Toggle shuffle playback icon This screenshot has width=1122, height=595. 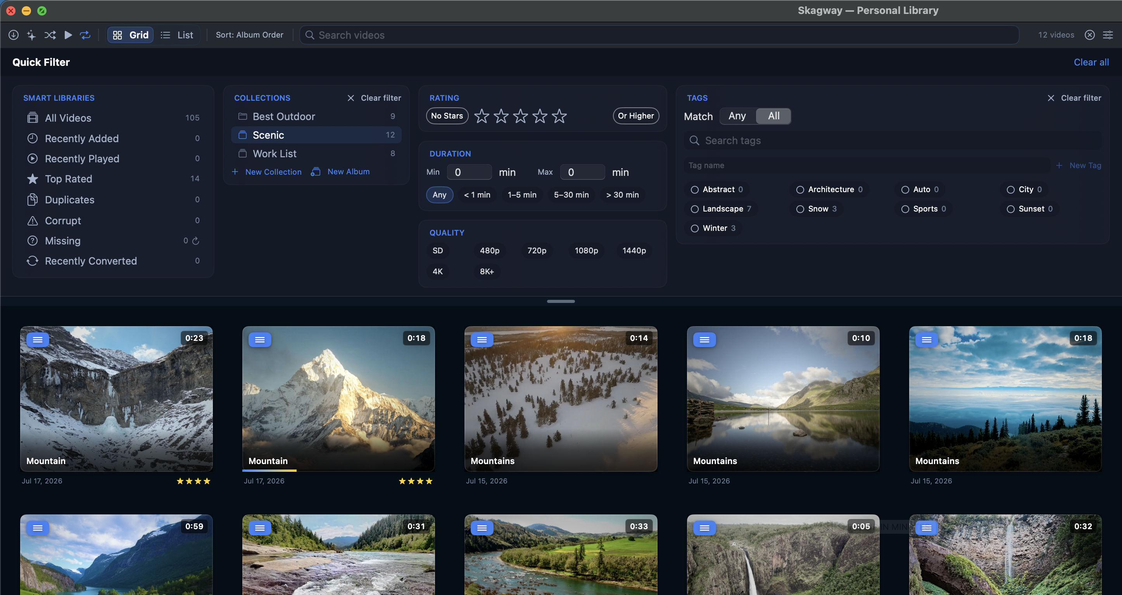click(50, 35)
